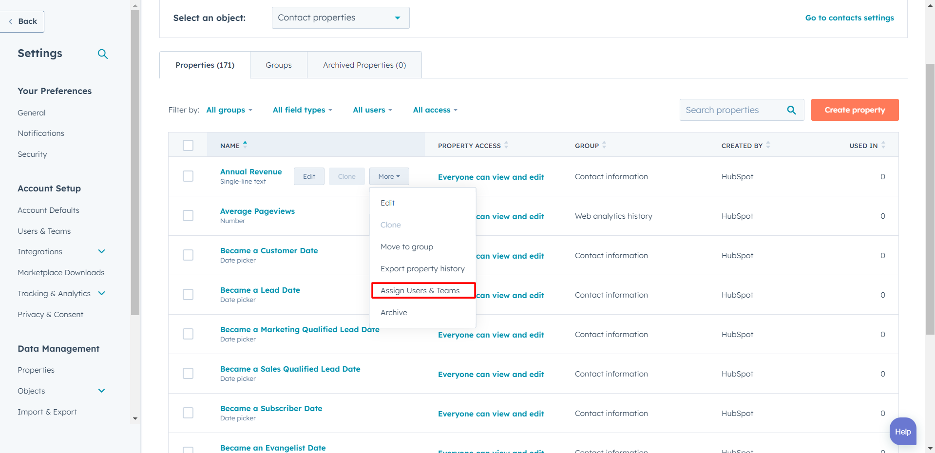Click the sort arrow on USED IN column

point(884,145)
